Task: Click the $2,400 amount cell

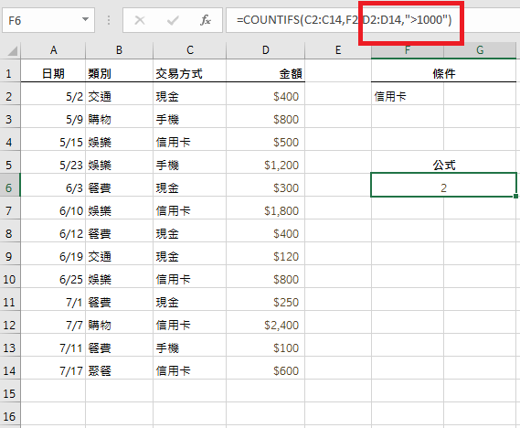Action: [265, 325]
